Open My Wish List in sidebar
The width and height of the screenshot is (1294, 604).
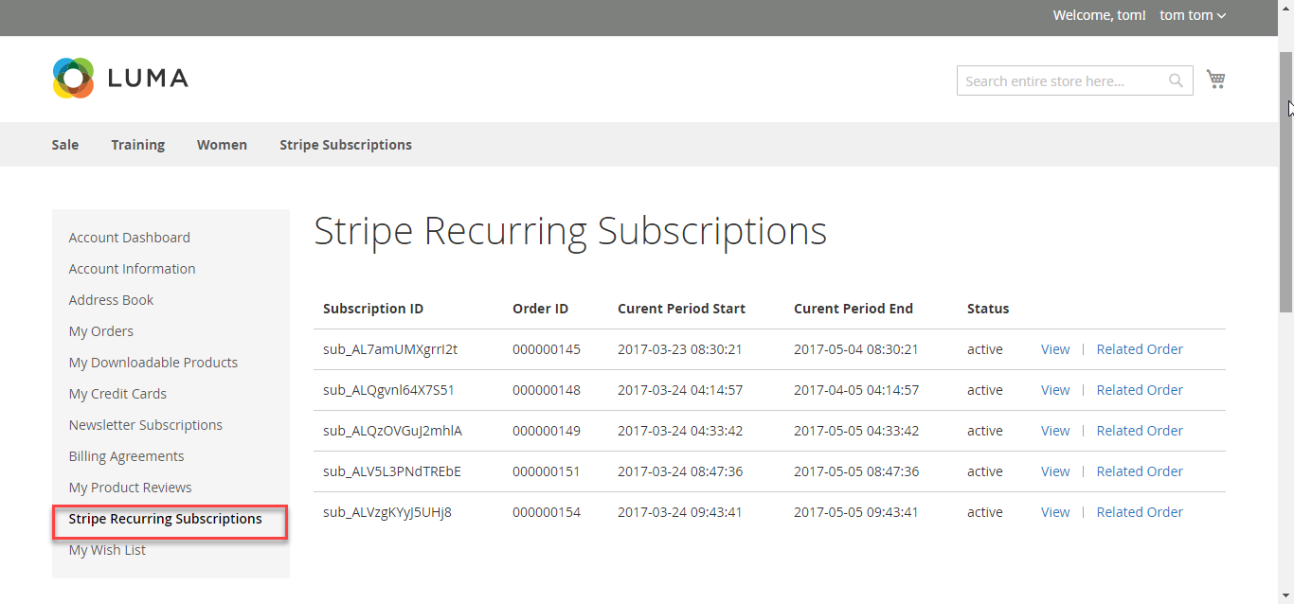pos(107,550)
